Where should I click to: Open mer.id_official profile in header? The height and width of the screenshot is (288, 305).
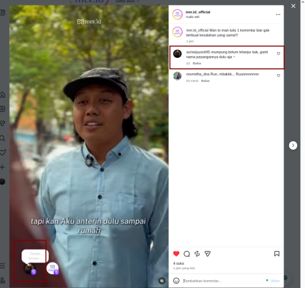(198, 12)
